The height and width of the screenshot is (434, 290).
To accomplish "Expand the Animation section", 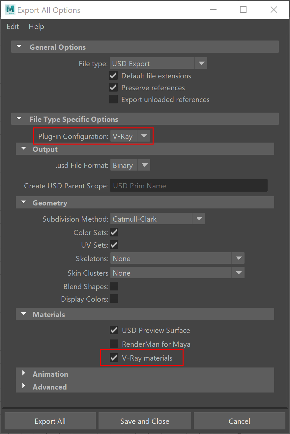I will coord(24,373).
